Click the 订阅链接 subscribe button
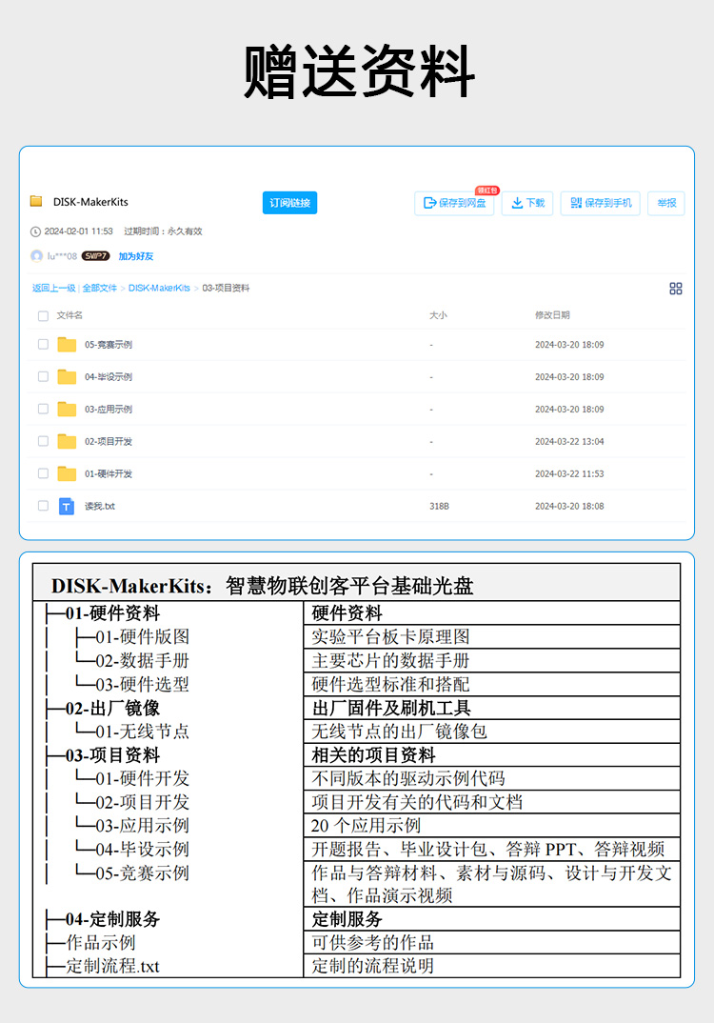Screen dimensions: 714x1023 coord(289,203)
